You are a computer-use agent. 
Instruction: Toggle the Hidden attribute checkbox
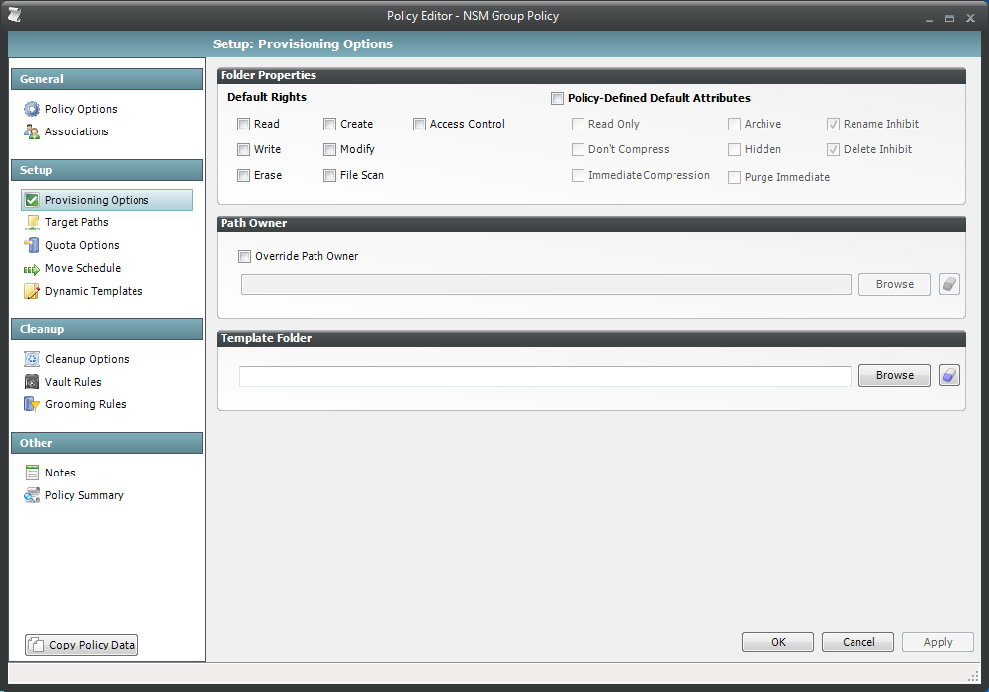click(734, 149)
